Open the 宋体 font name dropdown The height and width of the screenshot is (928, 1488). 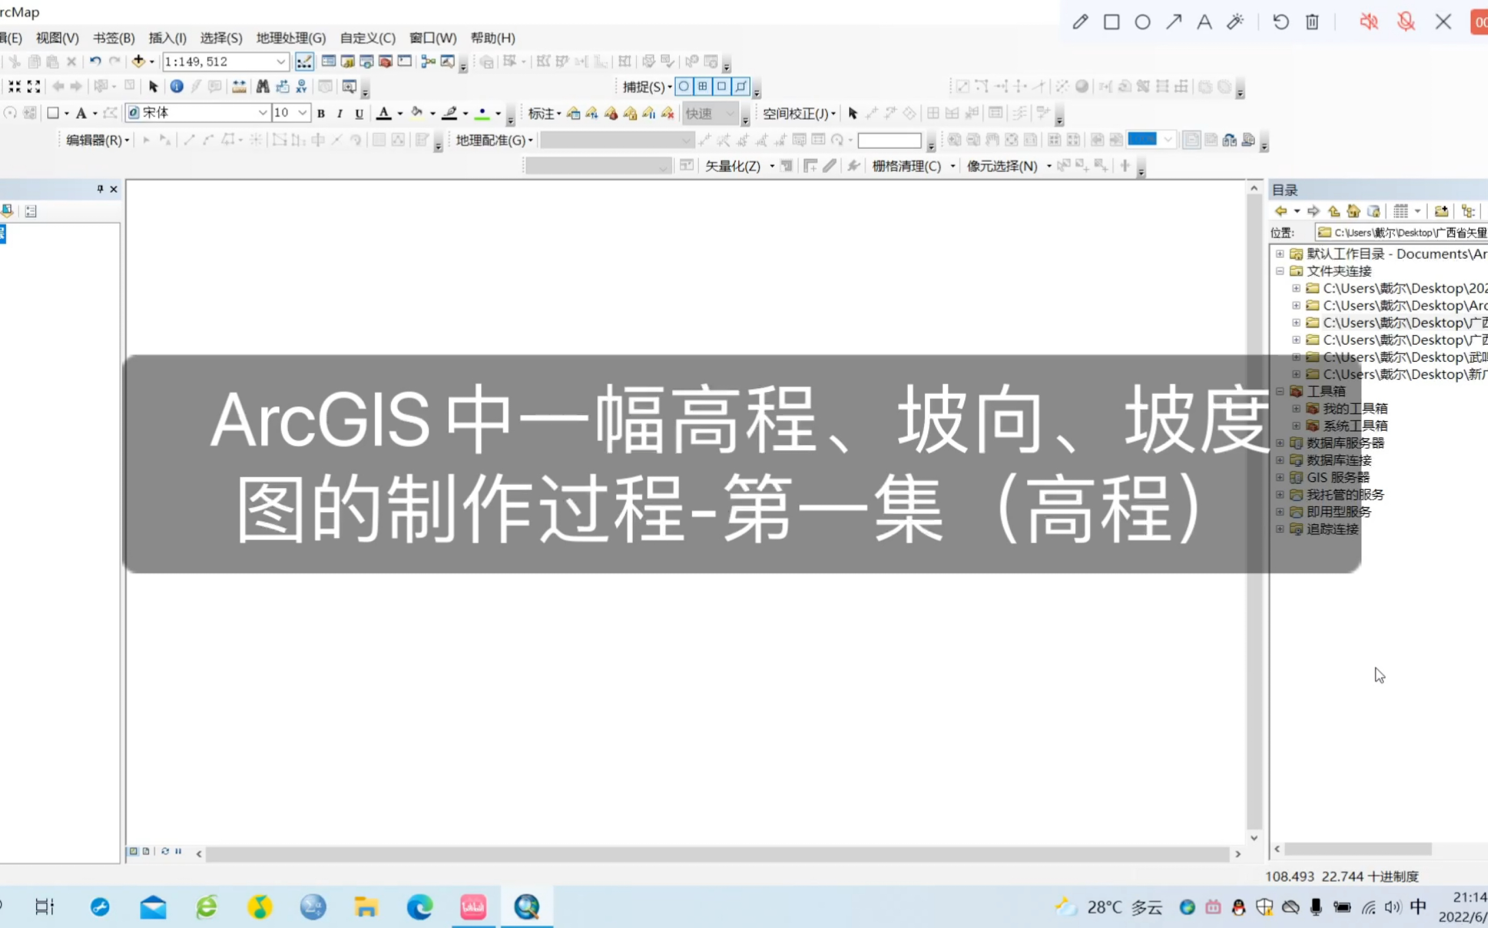262,113
